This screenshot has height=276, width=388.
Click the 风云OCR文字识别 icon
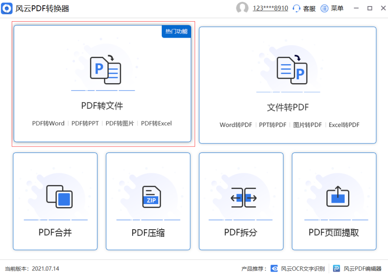point(274,268)
